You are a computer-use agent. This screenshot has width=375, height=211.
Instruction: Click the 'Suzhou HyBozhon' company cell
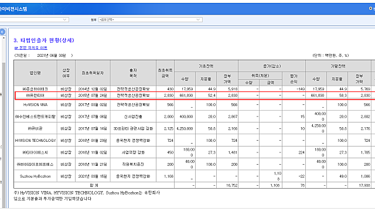(x=35, y=176)
